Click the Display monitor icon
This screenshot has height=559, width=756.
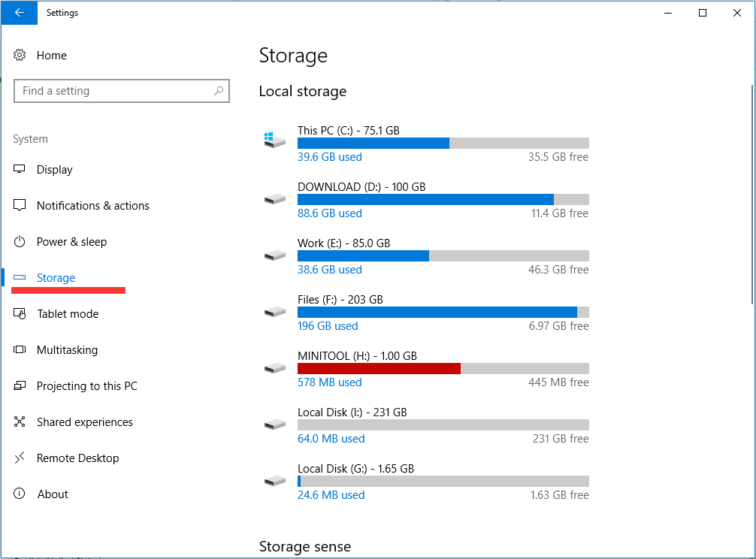20,170
